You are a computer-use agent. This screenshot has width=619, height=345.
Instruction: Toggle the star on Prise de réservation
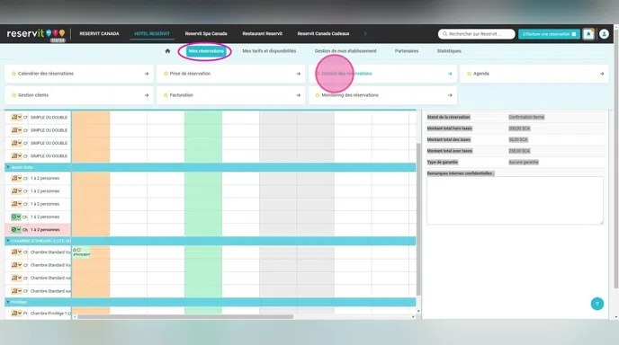[166, 74]
